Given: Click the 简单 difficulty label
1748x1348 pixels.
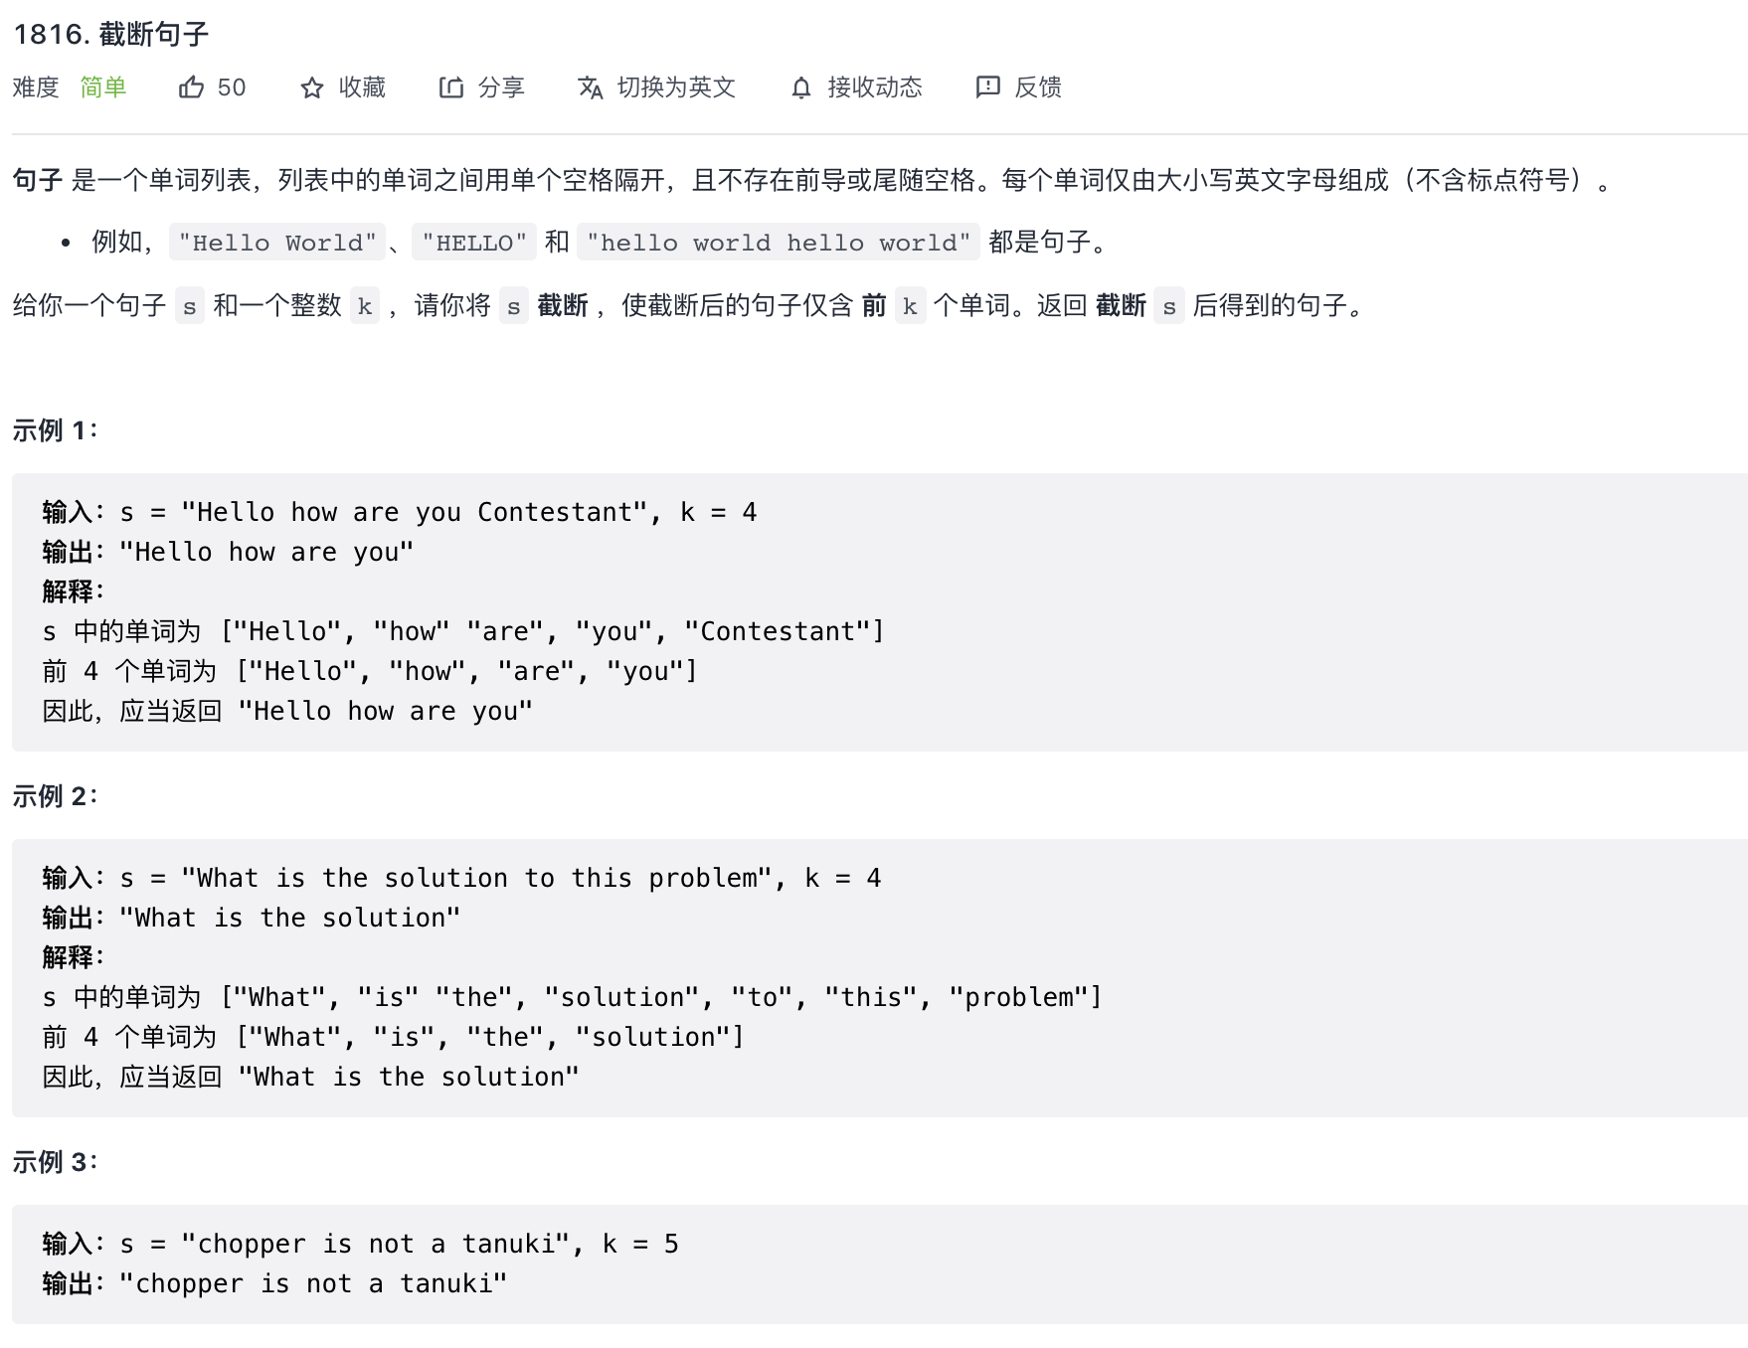Looking at the screenshot, I should tap(103, 87).
